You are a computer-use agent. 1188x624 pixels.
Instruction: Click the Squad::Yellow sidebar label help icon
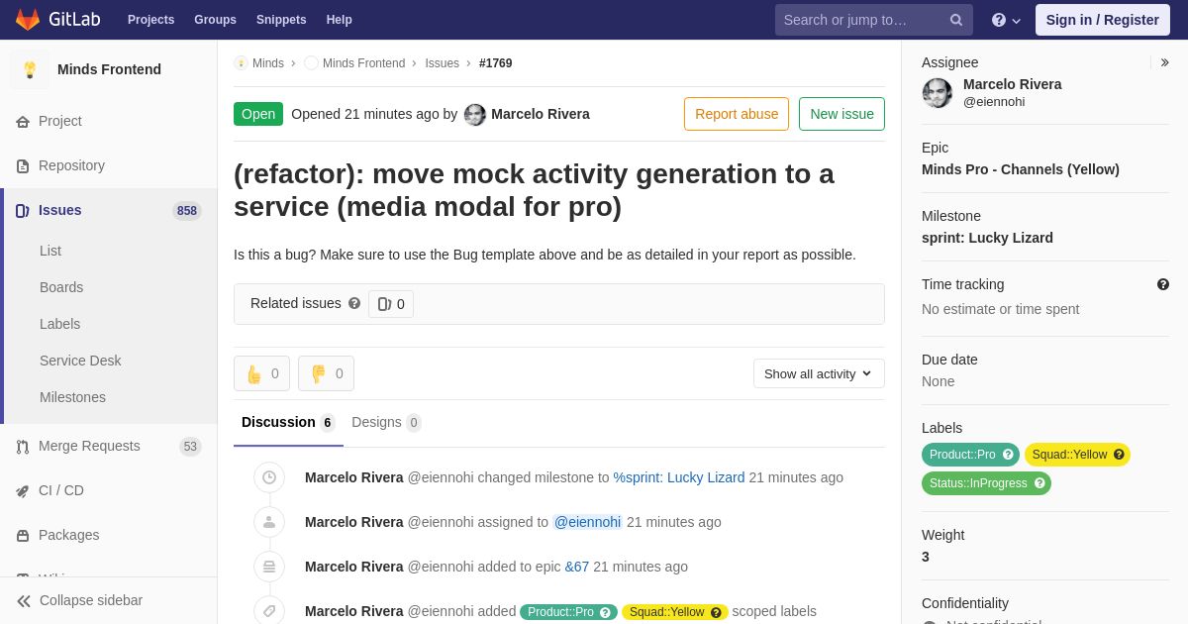1119,455
